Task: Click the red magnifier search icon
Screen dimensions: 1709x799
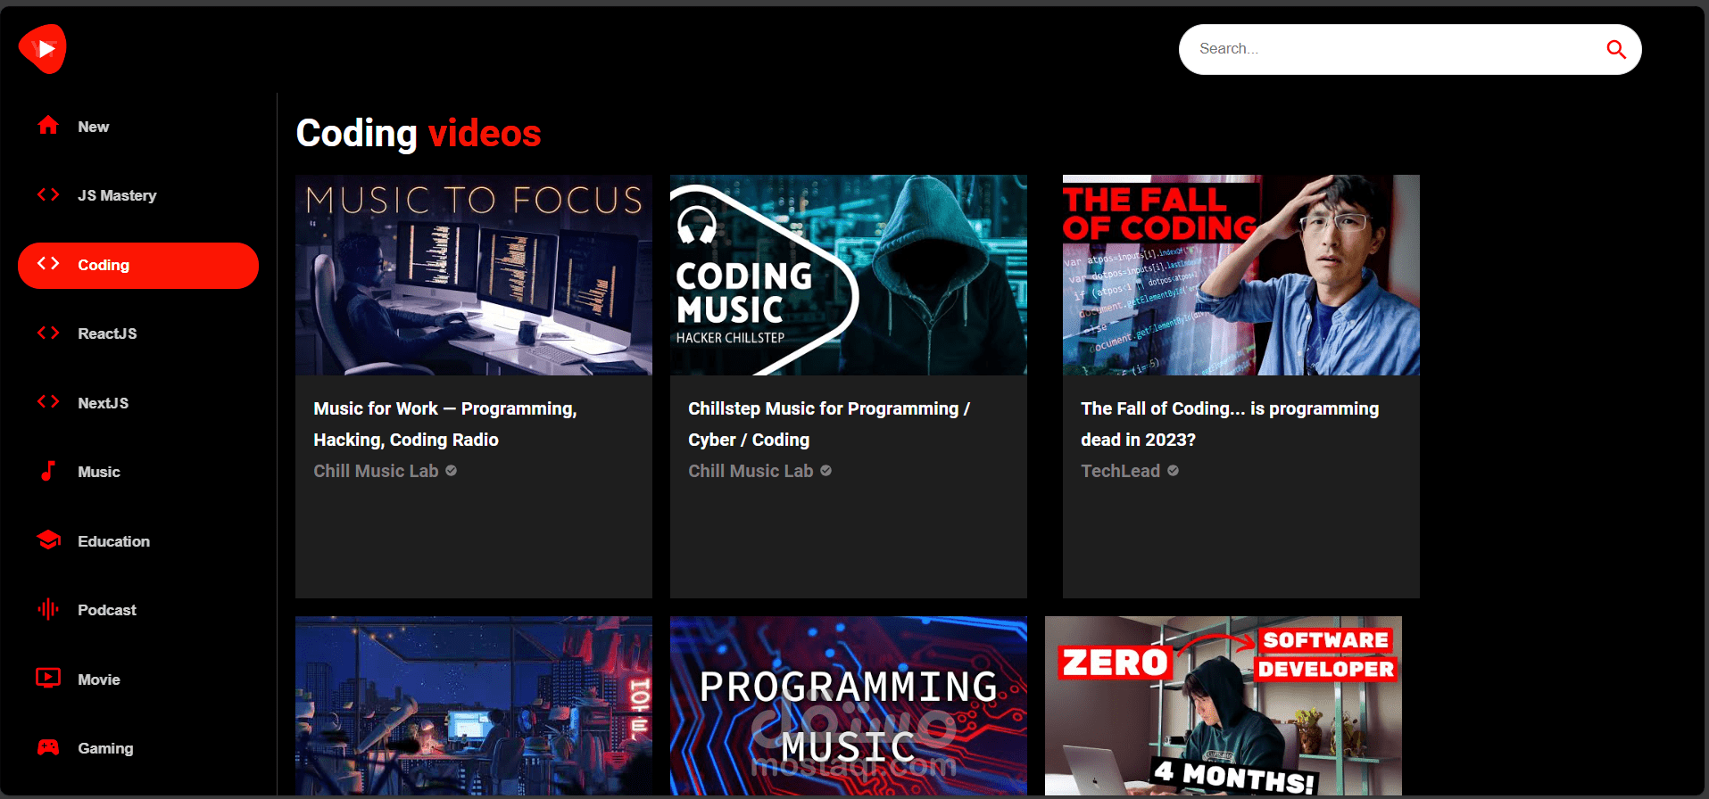Action: [1615, 49]
